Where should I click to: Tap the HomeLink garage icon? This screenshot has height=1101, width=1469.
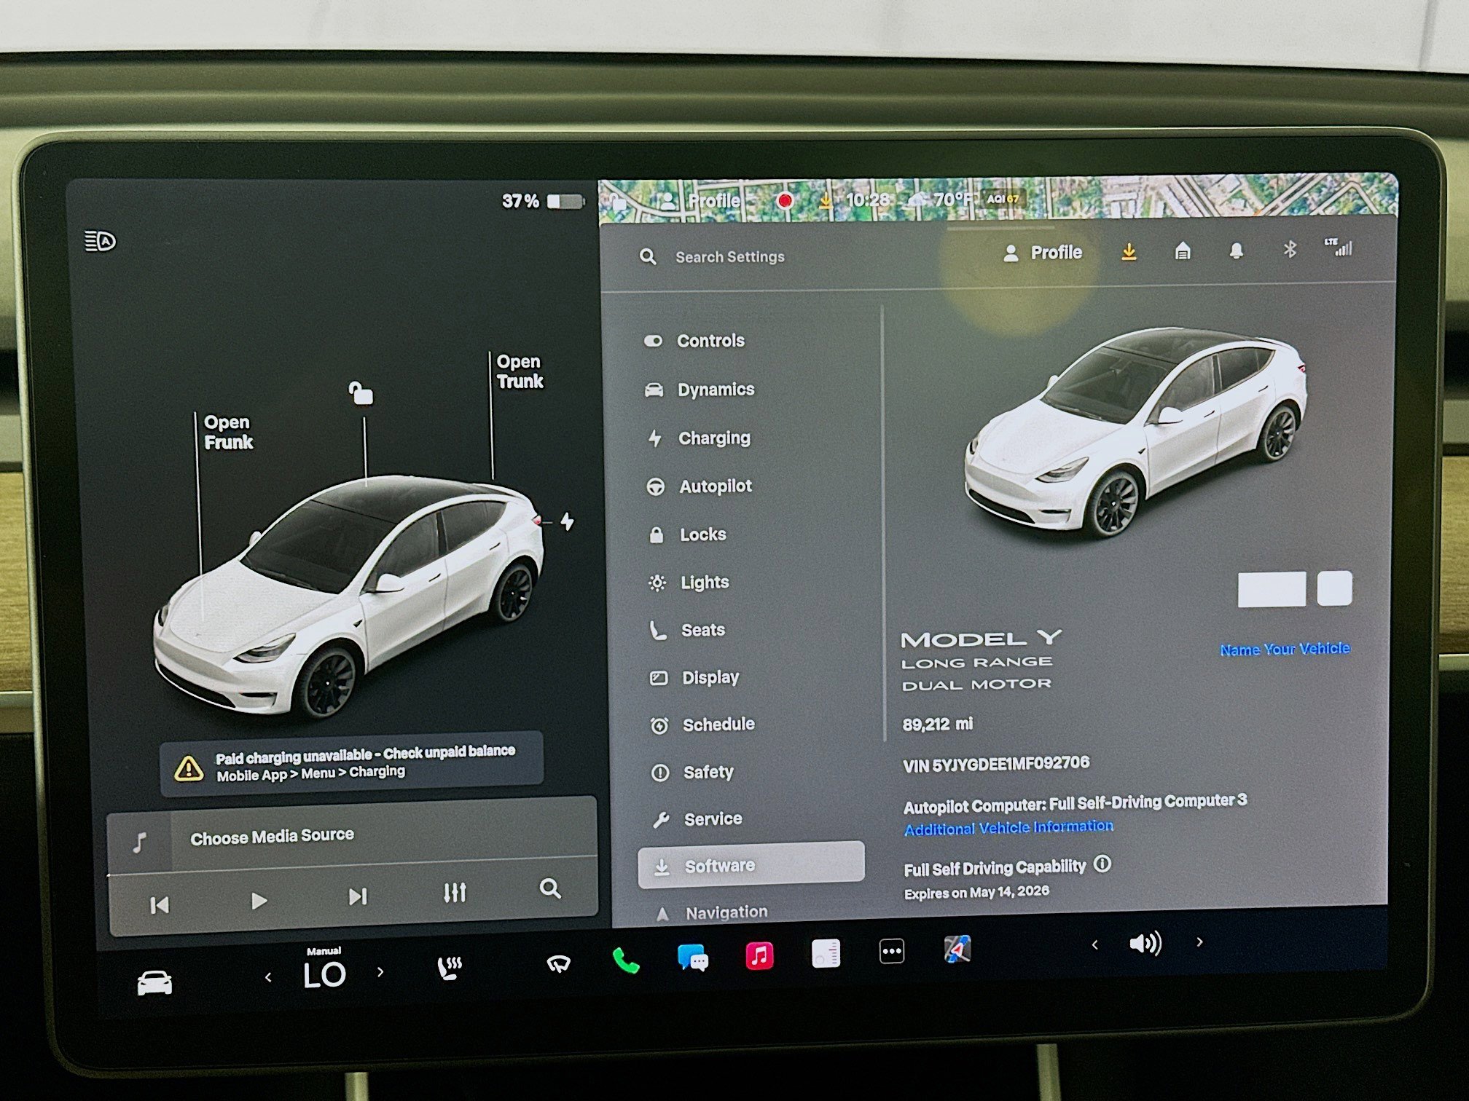[x=1183, y=251]
